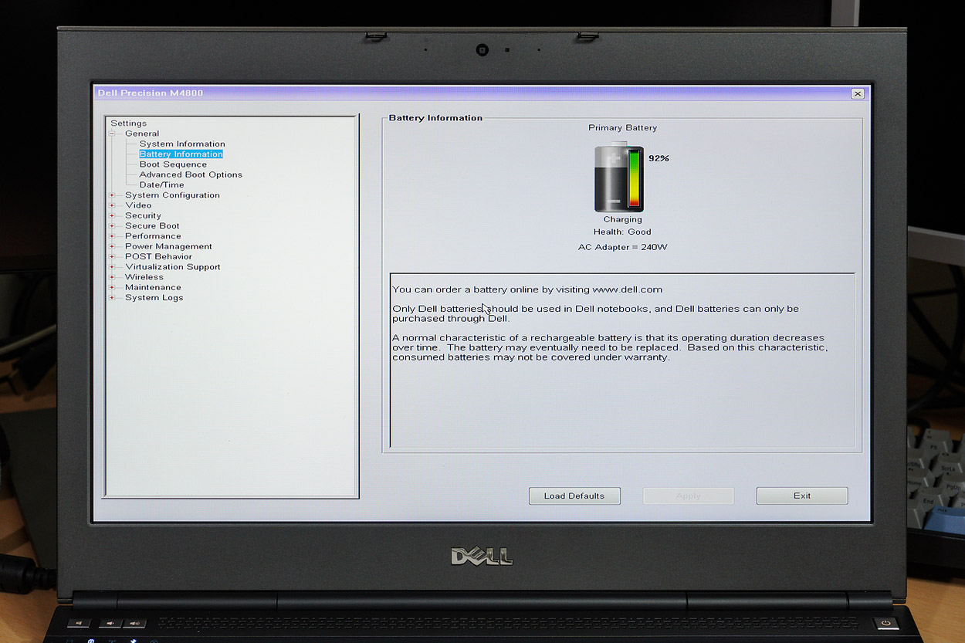Click the Charging status text
This screenshot has width=965, height=643.
[x=622, y=220]
